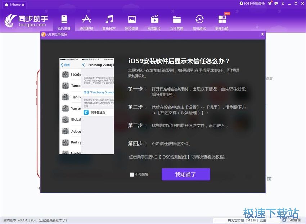Maximize the Tongbu Assistant window
Screen dimensions: 306x224
coord(296,4)
